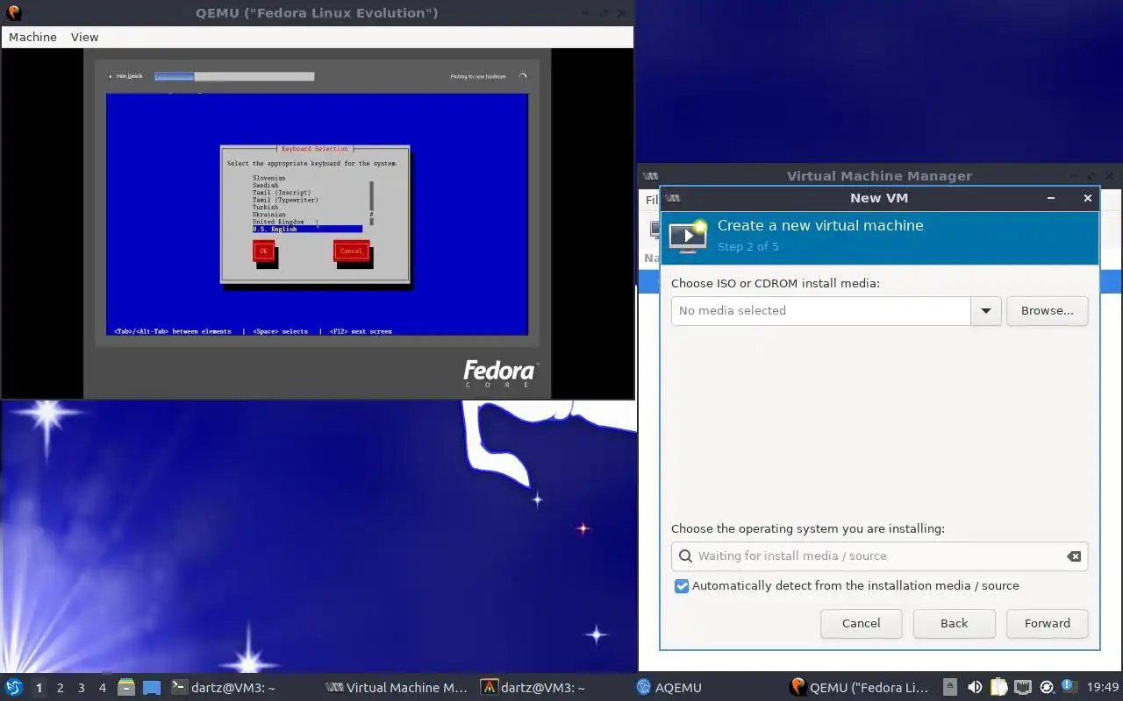The image size is (1123, 701).
Task: Click the show desktop panel icon
Action: 152,688
